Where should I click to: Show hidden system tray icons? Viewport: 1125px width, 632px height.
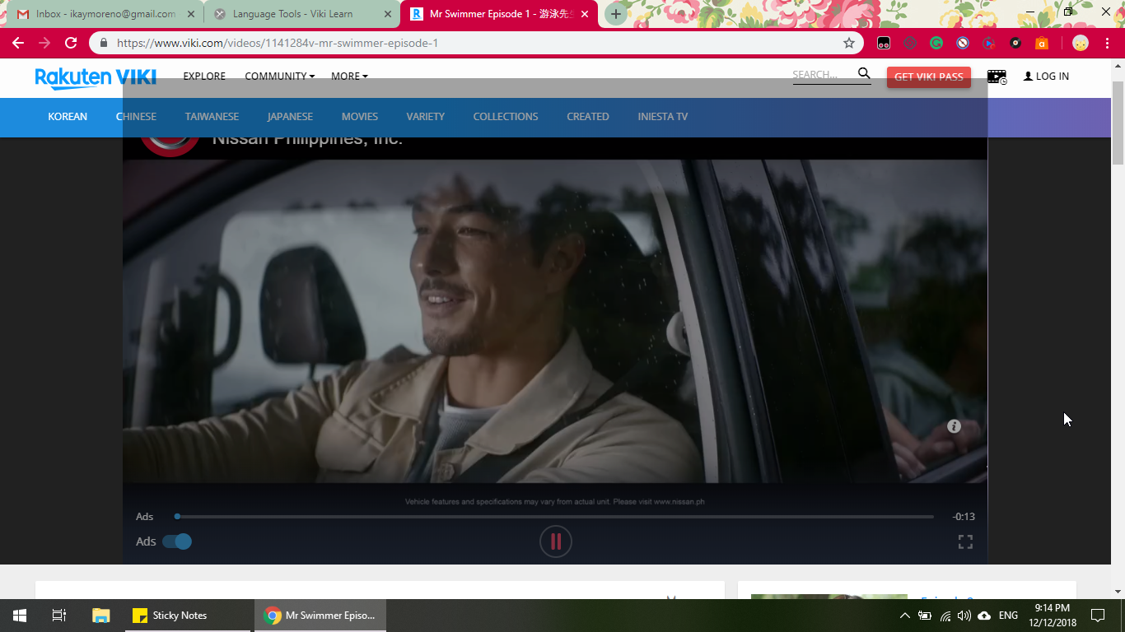[x=904, y=616]
